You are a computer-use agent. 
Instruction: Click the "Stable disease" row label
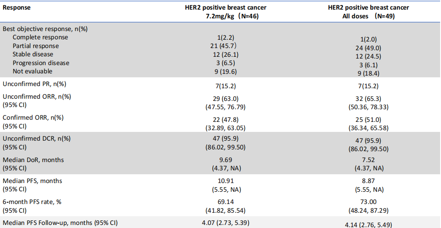pyautogui.click(x=33, y=54)
